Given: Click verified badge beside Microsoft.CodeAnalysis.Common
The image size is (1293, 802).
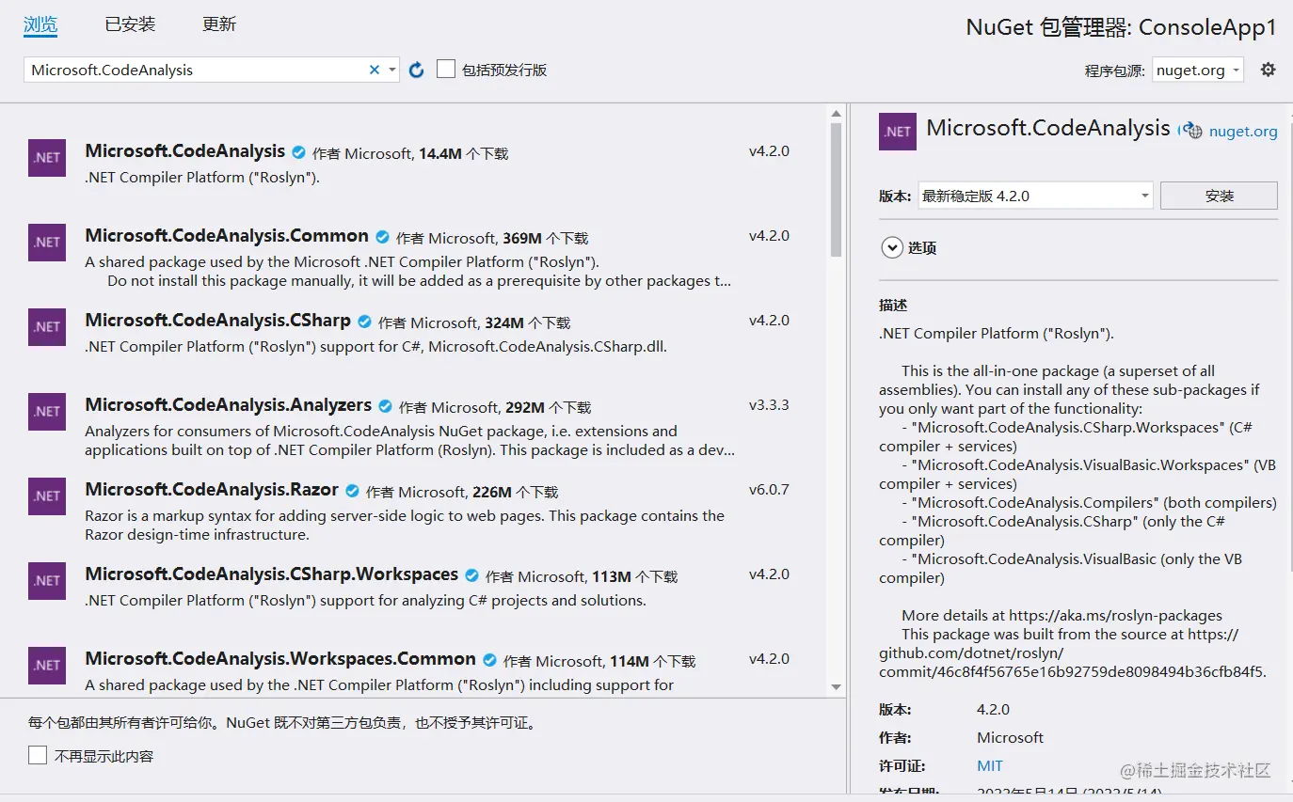Looking at the screenshot, I should pyautogui.click(x=382, y=237).
